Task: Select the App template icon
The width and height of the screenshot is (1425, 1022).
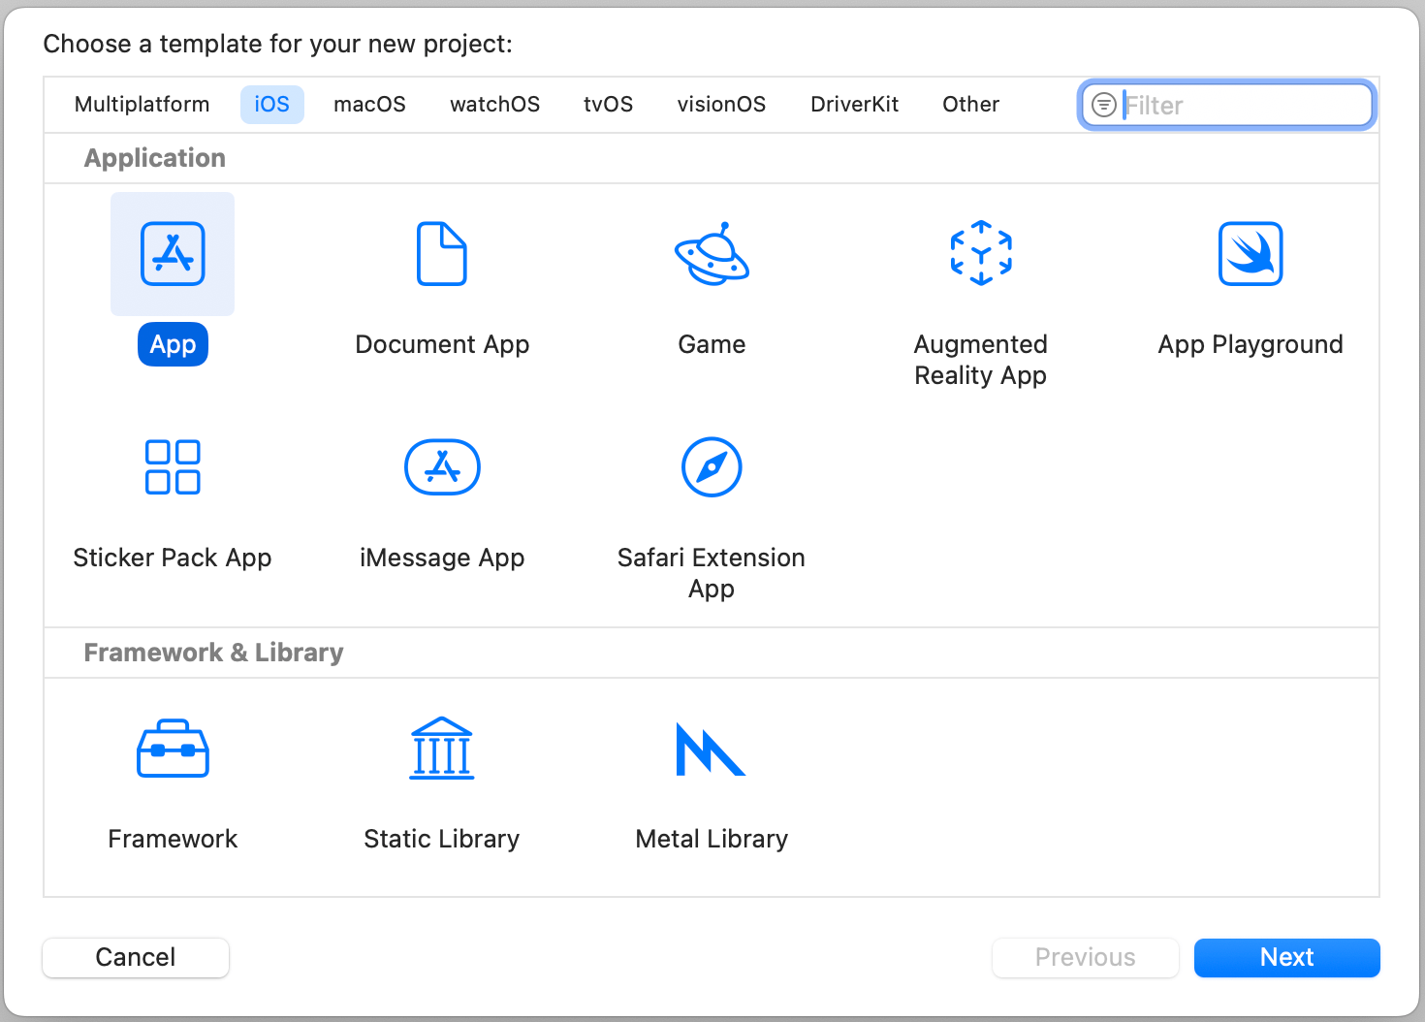Action: [x=173, y=254]
